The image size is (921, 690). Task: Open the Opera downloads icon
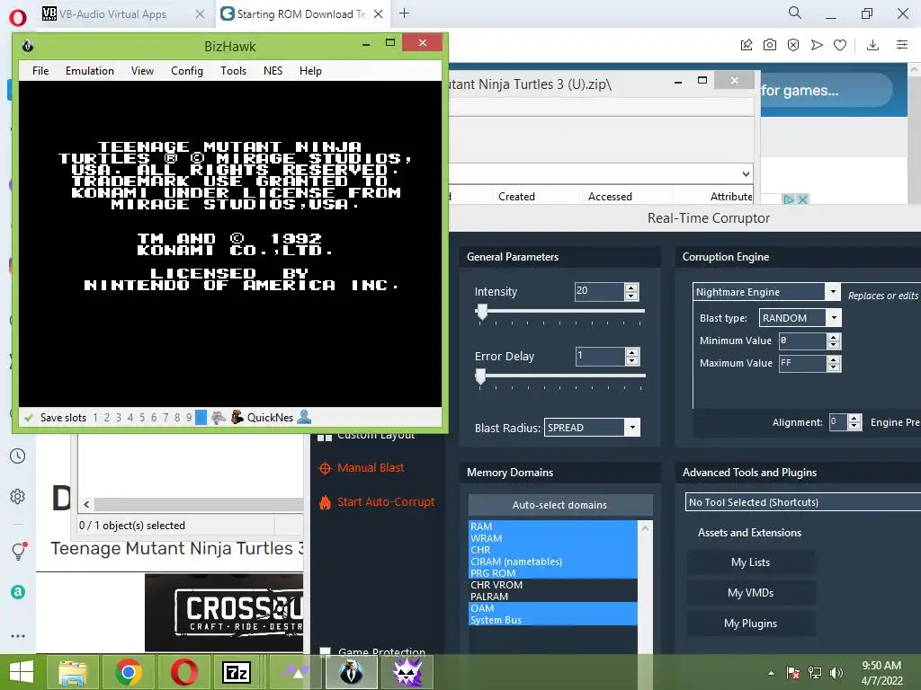pos(872,45)
